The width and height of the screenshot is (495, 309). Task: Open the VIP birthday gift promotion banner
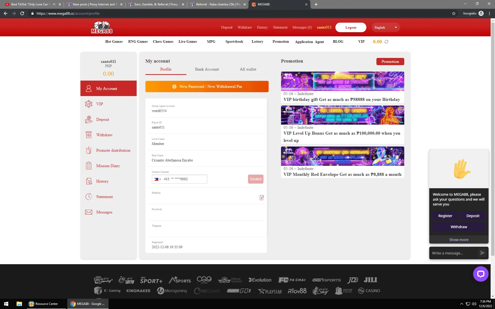(342, 81)
